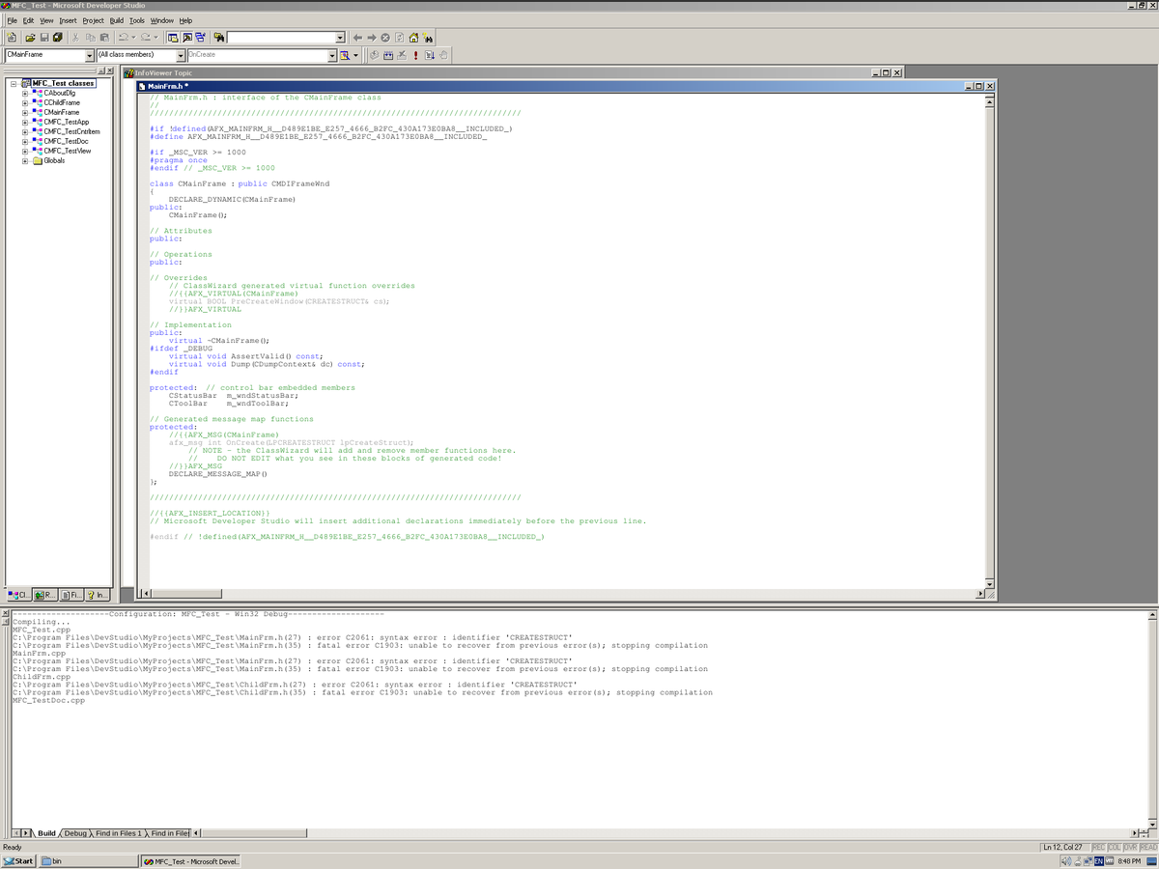Viewport: 1159px width, 869px height.
Task: Navigate back with the Back arrow
Action: coord(357,37)
